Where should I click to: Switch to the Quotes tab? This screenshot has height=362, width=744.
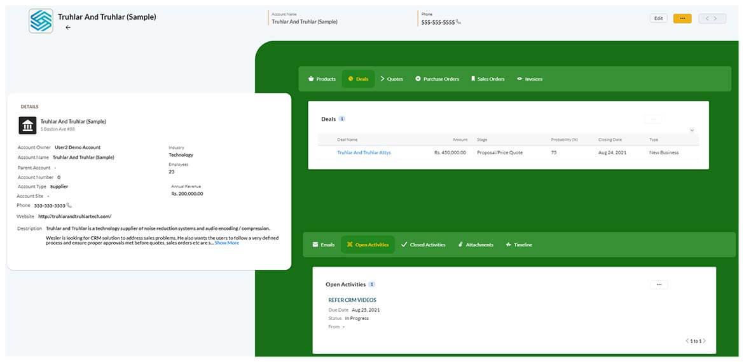click(x=392, y=79)
